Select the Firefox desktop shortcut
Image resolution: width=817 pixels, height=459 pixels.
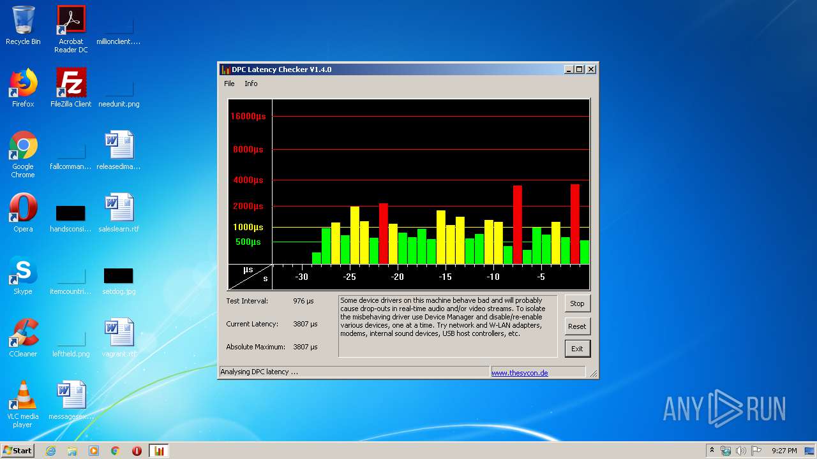23,88
